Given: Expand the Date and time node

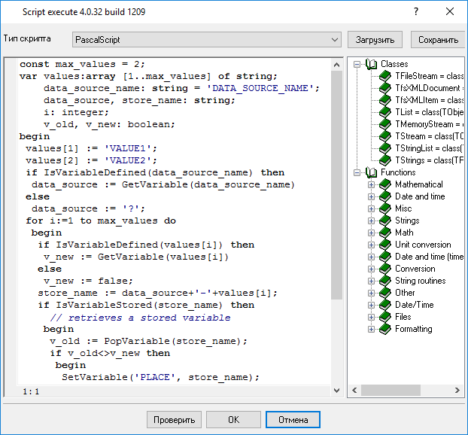Looking at the screenshot, I should coord(371,196).
